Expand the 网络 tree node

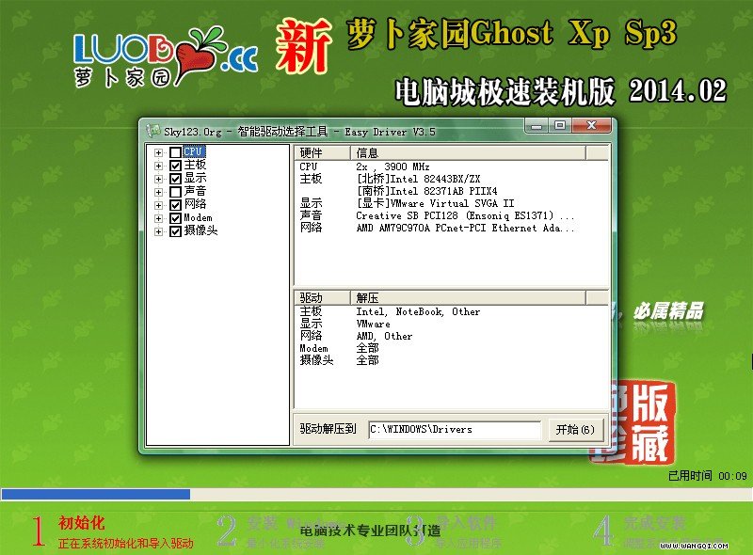click(x=158, y=205)
